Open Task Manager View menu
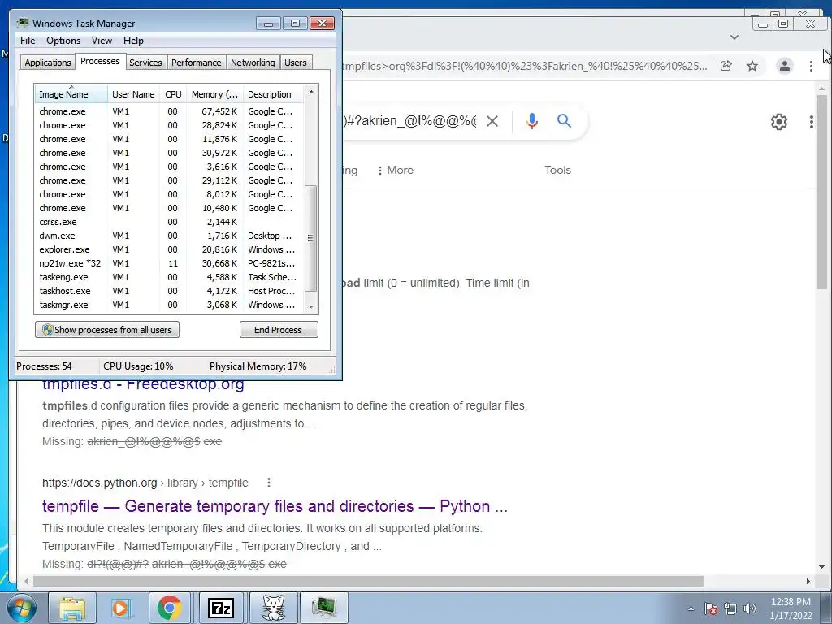The image size is (832, 624). click(x=102, y=41)
